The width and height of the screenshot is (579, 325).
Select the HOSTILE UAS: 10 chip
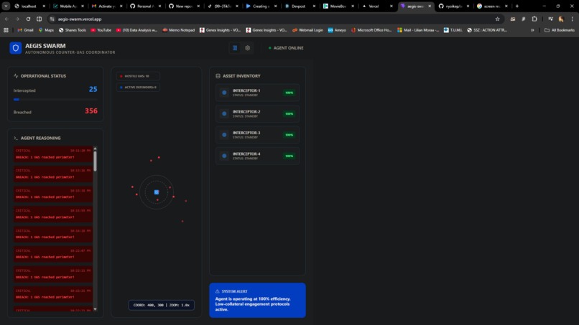pos(138,76)
